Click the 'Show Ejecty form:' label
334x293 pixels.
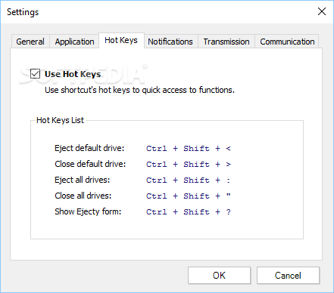pos(88,211)
